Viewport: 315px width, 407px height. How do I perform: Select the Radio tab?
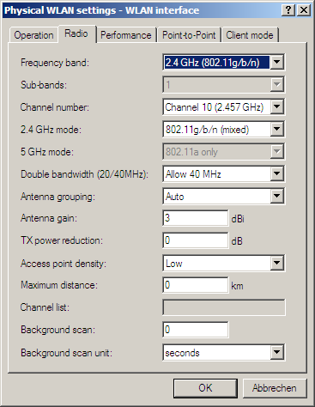click(76, 33)
